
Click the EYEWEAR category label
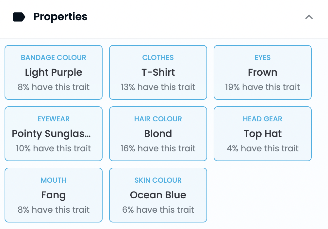pyautogui.click(x=54, y=119)
